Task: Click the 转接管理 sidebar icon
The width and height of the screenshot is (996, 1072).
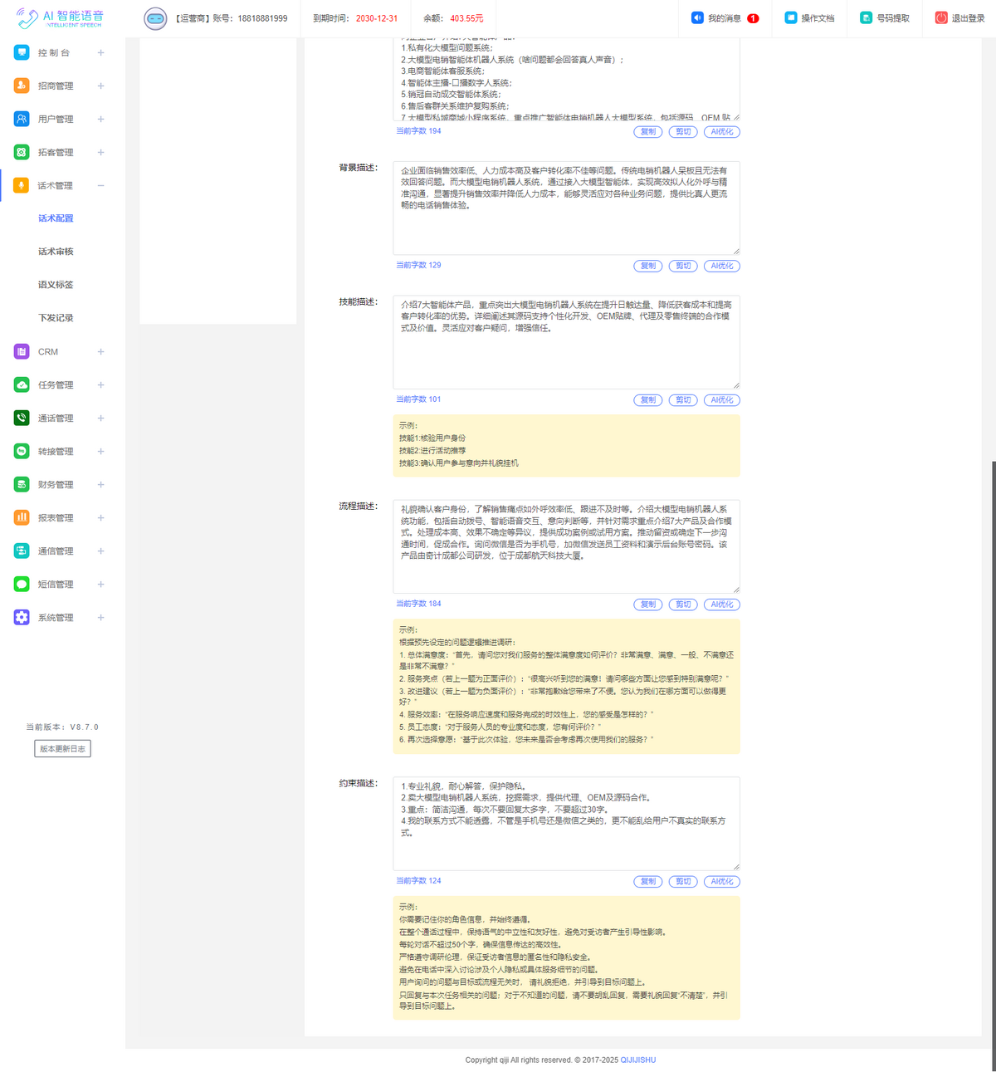Action: pos(22,451)
